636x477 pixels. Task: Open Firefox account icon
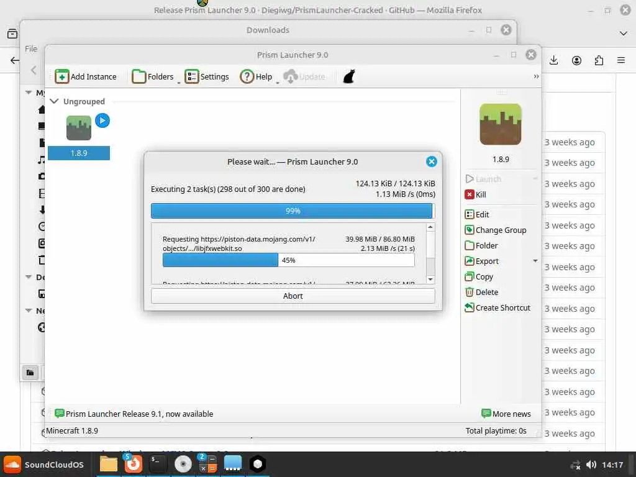coord(576,60)
